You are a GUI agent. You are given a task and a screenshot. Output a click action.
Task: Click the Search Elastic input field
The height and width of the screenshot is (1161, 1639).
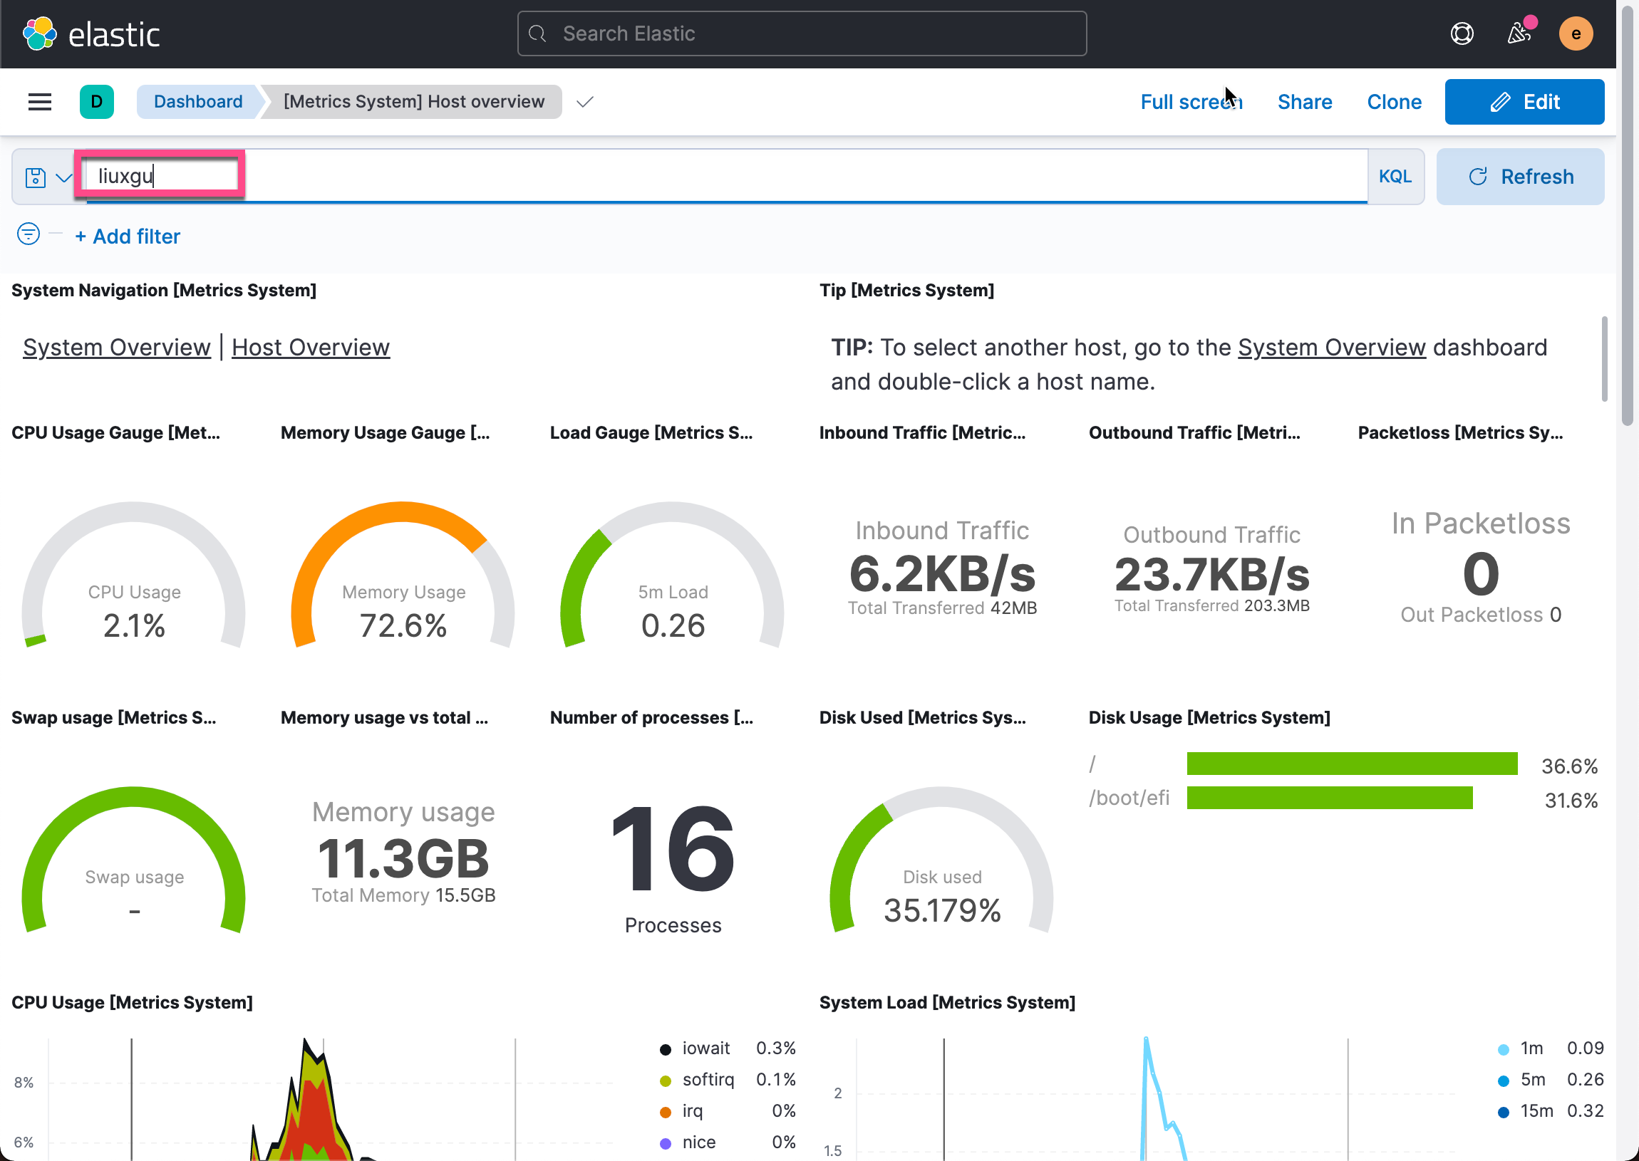click(801, 33)
